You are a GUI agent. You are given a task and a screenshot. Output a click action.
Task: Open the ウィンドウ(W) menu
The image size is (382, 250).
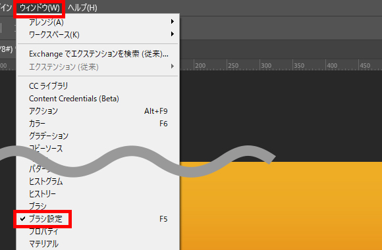pyautogui.click(x=40, y=8)
